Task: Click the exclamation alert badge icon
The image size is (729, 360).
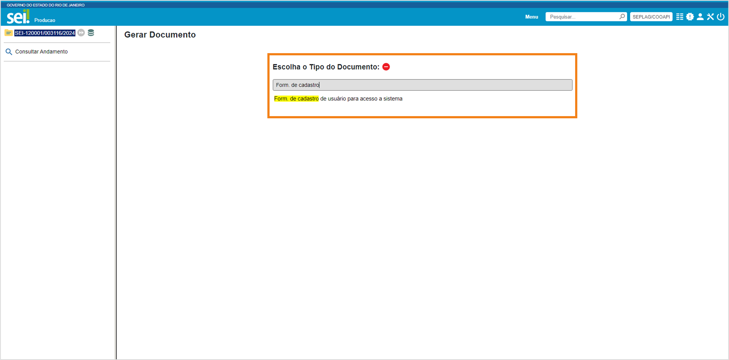Action: pyautogui.click(x=690, y=17)
